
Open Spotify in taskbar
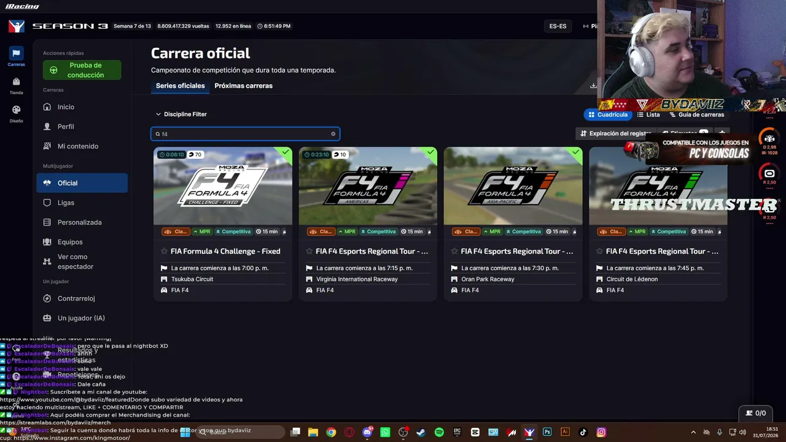tap(439, 432)
